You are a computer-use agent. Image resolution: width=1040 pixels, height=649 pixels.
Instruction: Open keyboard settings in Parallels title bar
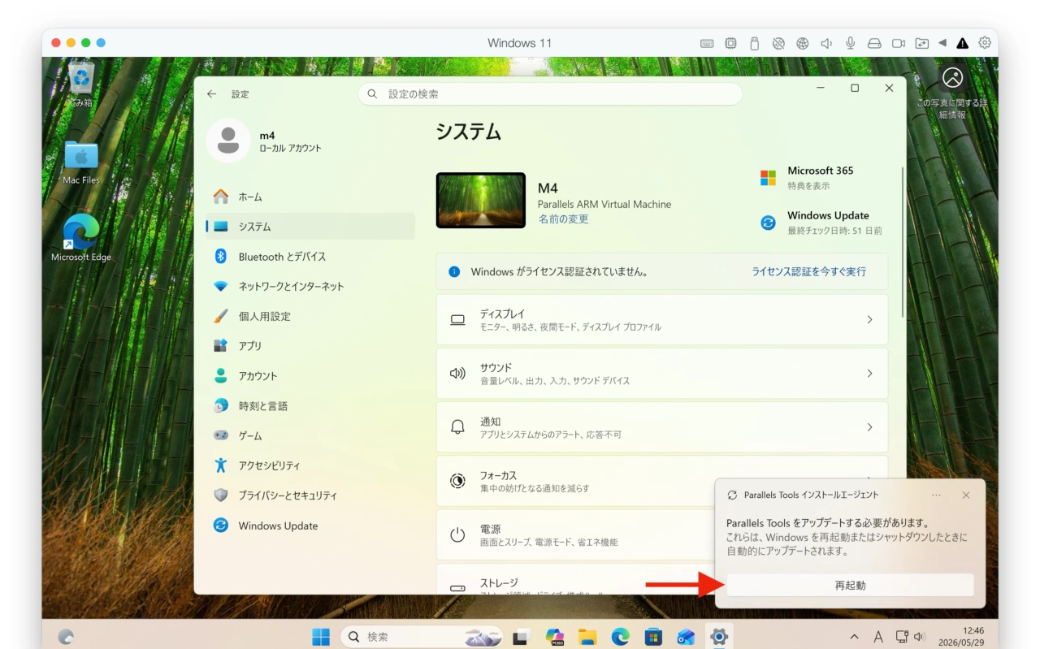tap(707, 43)
